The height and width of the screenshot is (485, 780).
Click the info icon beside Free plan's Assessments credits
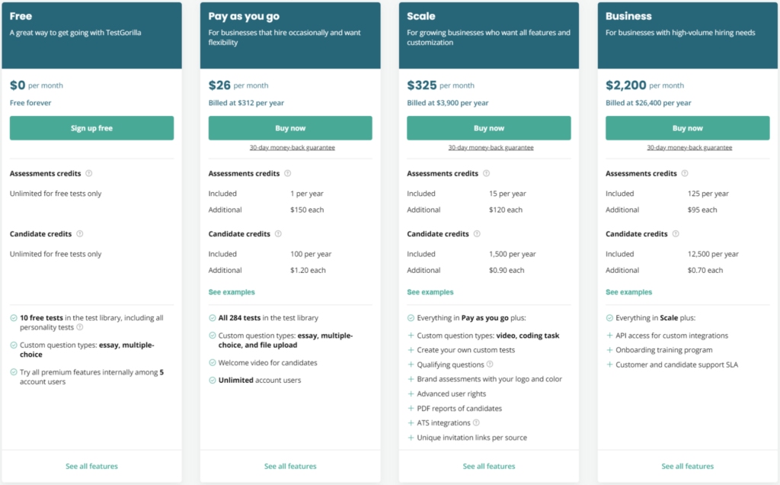pos(88,173)
